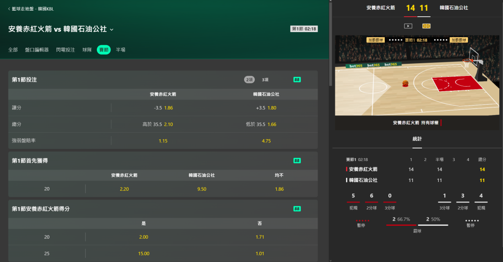Pick 安養赤紅火箭 first to 20 at 2.20
This screenshot has width=503, height=262.
click(124, 189)
